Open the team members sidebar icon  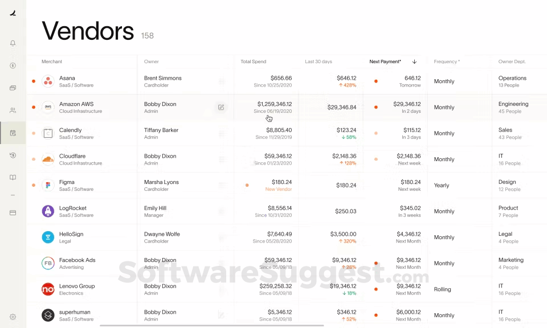pos(13,110)
